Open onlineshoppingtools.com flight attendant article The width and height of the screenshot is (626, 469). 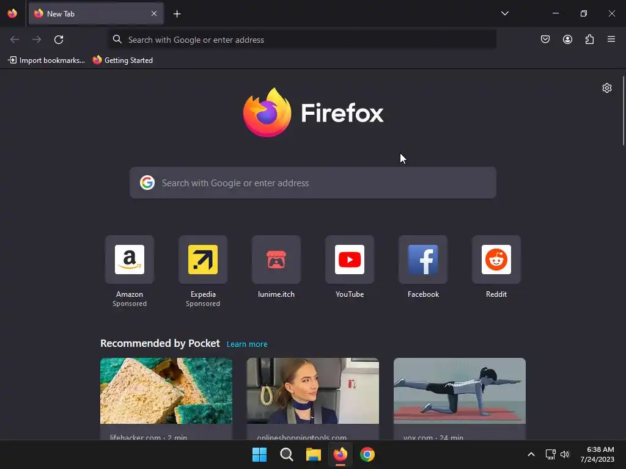(x=313, y=391)
